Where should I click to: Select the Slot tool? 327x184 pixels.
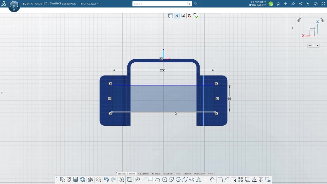point(192,180)
